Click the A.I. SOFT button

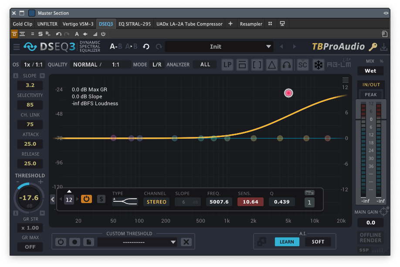(x=318, y=242)
